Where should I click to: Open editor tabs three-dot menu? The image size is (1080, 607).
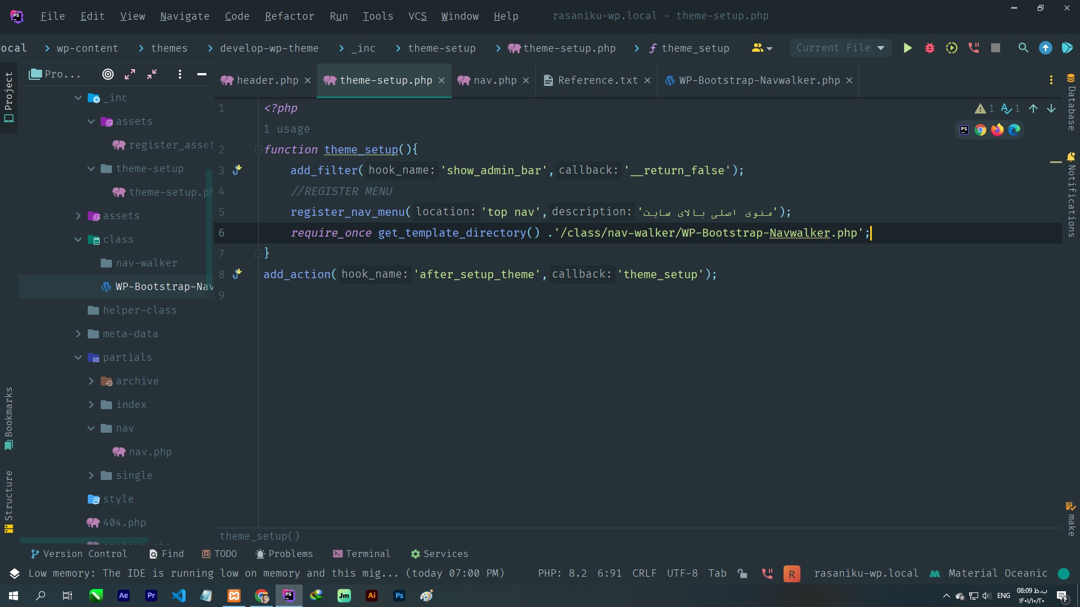(x=1051, y=80)
